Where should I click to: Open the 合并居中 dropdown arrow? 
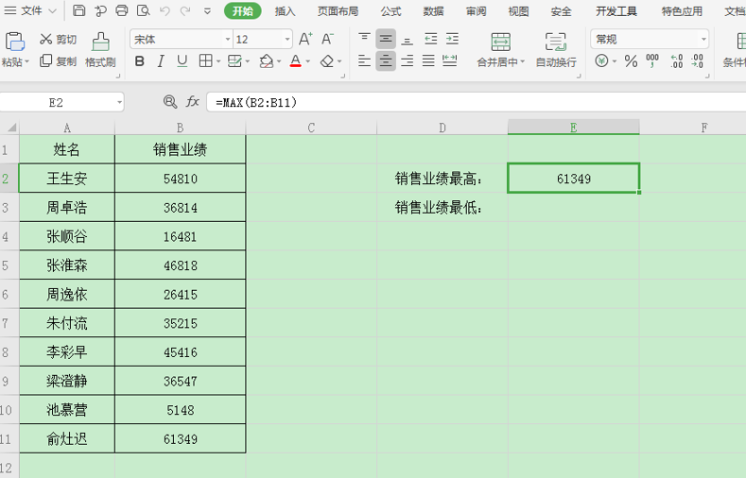tap(523, 61)
